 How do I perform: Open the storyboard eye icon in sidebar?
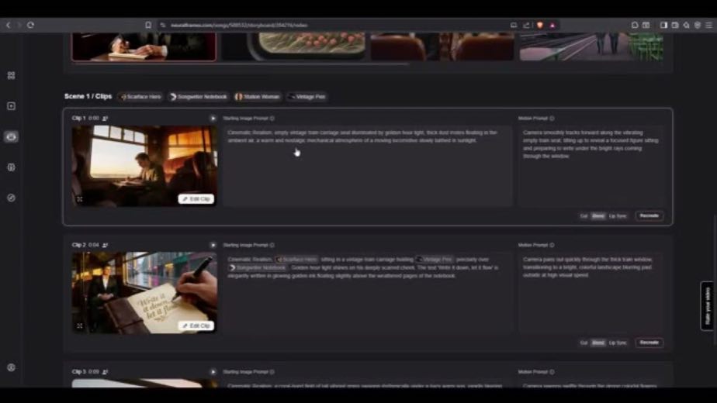12,136
